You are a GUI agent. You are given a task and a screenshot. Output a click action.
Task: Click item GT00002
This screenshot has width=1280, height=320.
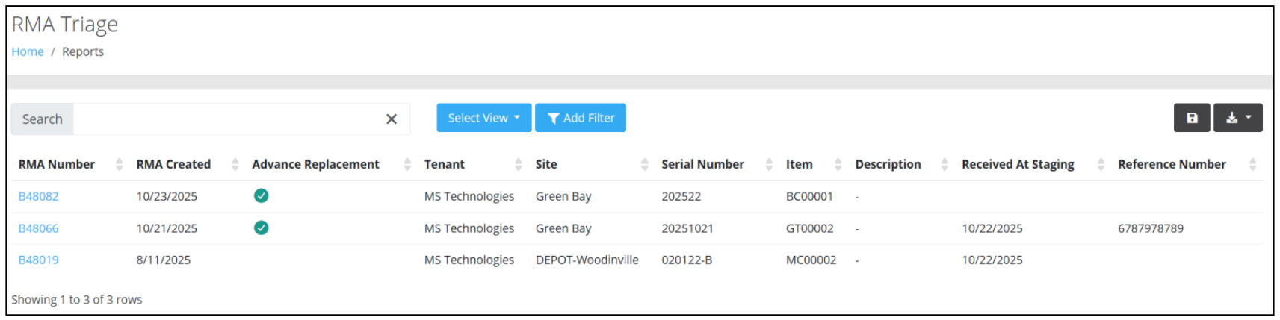click(x=809, y=228)
